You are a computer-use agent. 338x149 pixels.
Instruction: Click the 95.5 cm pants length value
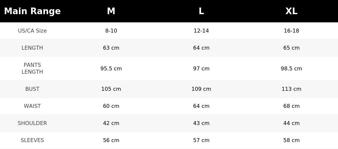click(x=111, y=68)
